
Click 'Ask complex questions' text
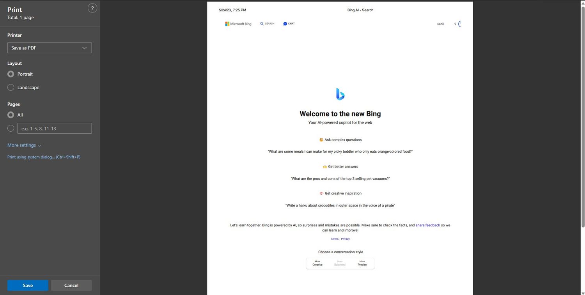(x=343, y=140)
